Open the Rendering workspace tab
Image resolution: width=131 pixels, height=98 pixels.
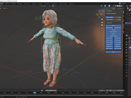point(47,4)
